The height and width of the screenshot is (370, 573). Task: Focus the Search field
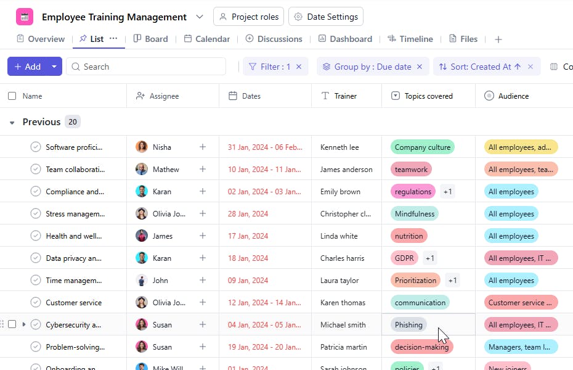pos(146,67)
